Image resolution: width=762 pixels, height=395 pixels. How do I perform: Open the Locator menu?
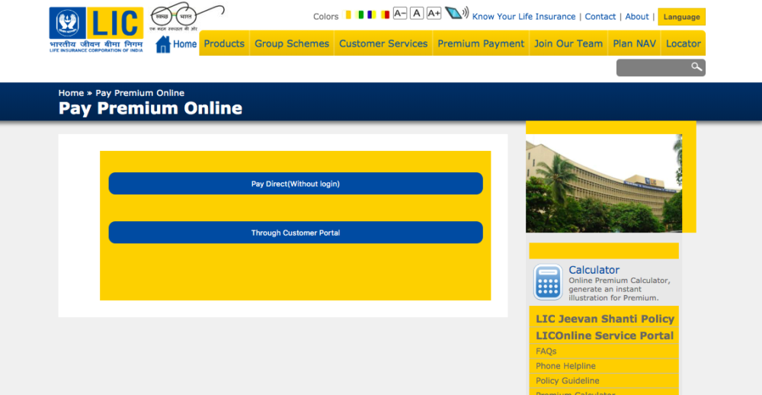tap(684, 43)
